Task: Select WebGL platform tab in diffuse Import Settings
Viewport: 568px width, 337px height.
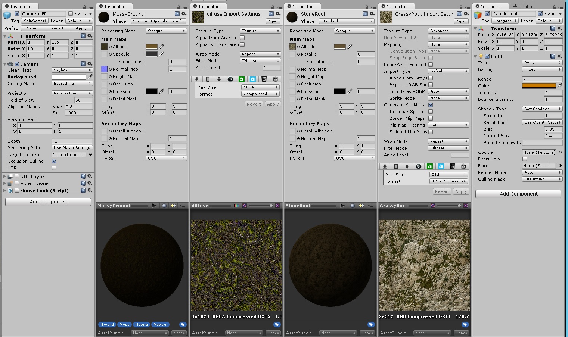Action: coord(264,79)
